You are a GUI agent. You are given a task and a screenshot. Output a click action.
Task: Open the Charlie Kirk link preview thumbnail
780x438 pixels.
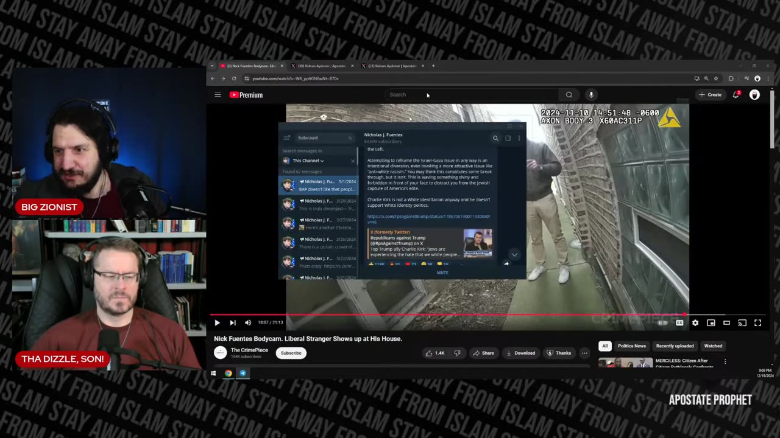pyautogui.click(x=477, y=243)
